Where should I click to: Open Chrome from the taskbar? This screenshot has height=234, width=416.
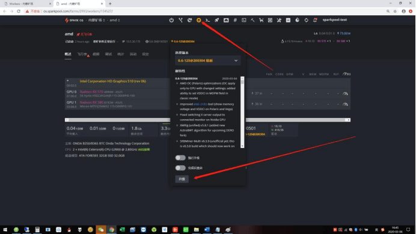coord(111,230)
